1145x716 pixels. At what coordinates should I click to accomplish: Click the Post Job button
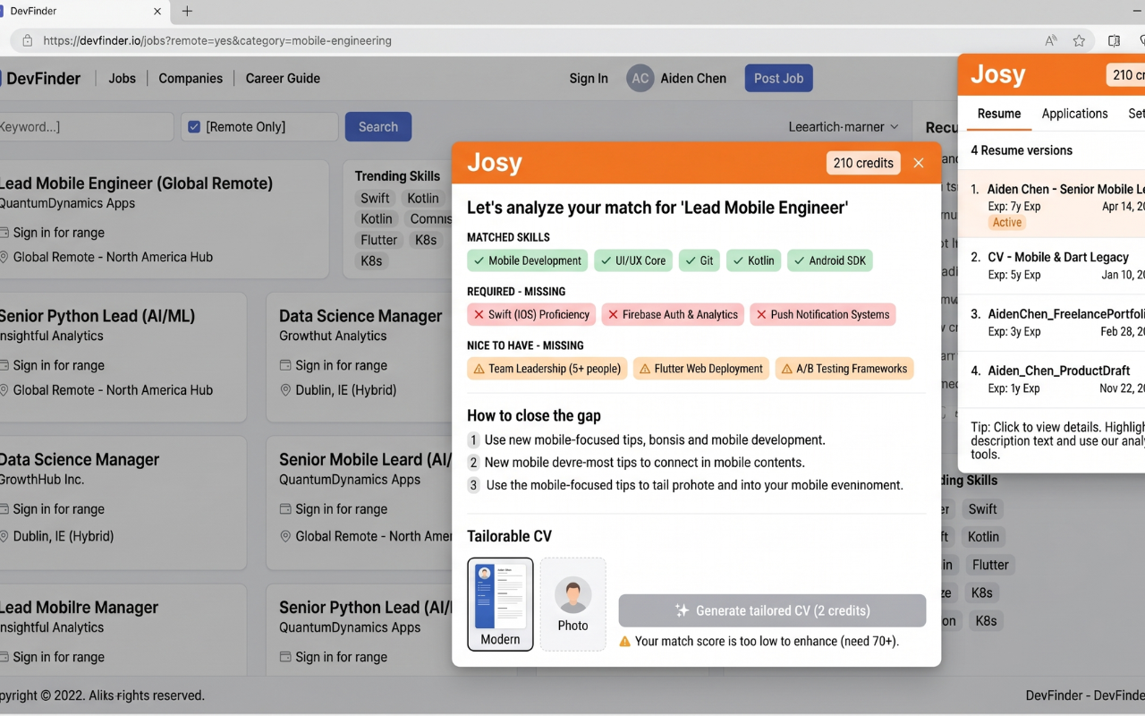point(778,78)
